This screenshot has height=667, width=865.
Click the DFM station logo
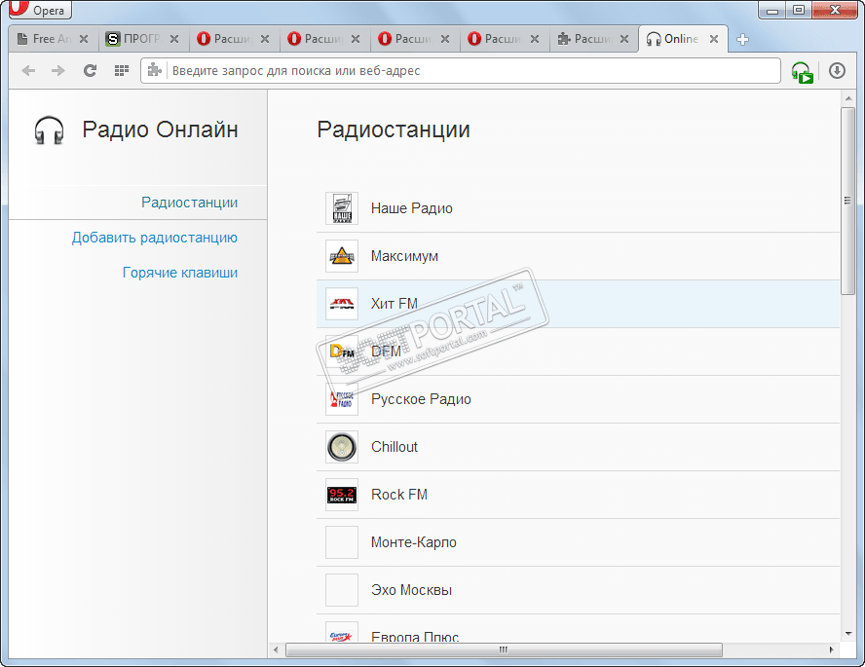(342, 352)
